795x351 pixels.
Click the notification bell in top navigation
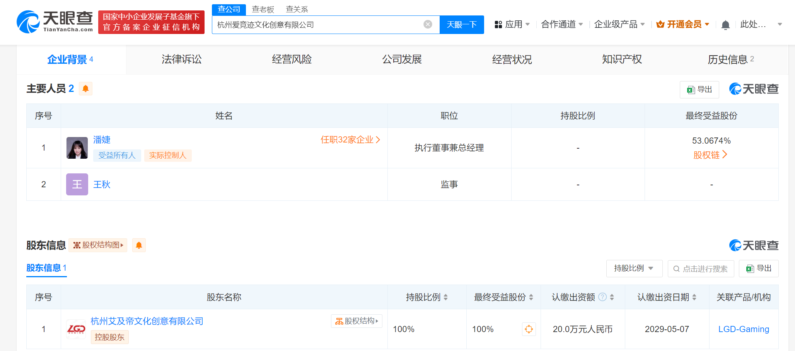725,24
